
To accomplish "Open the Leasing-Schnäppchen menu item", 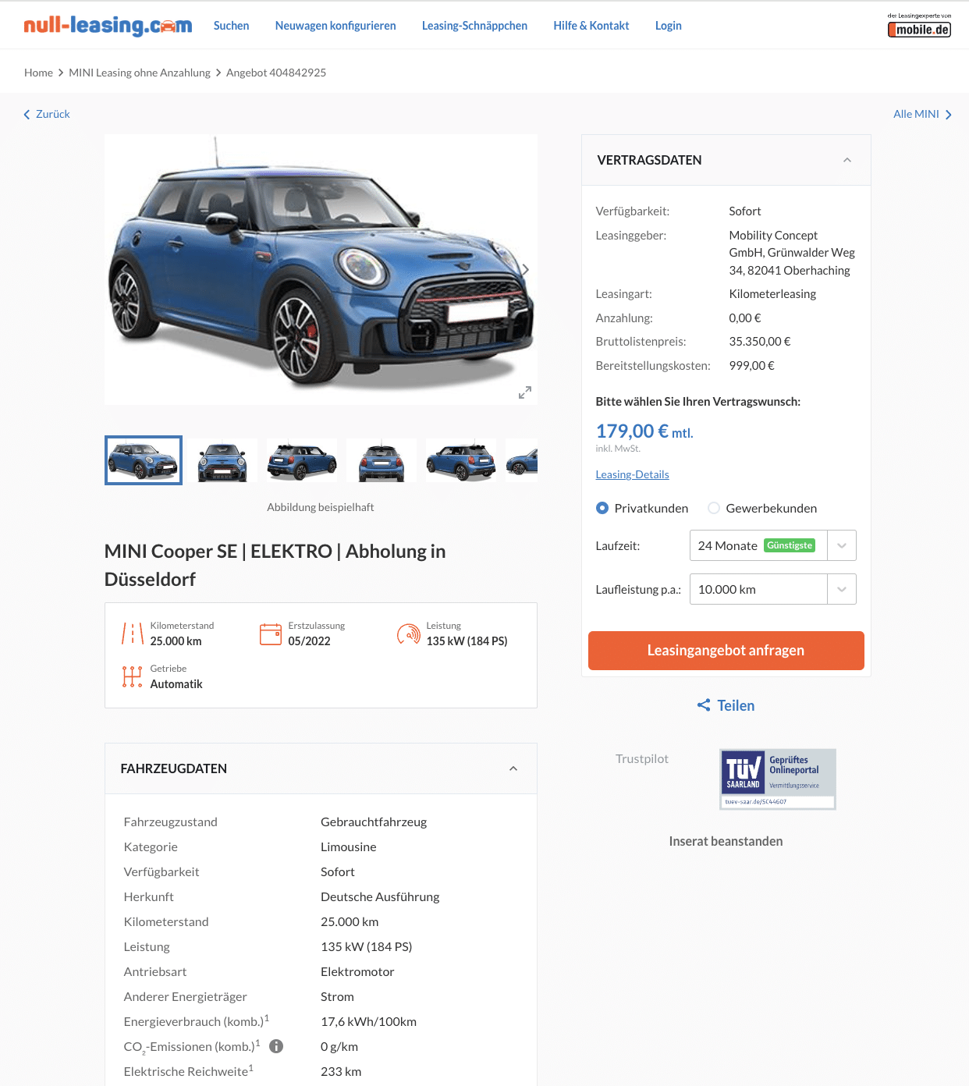I will coord(474,26).
